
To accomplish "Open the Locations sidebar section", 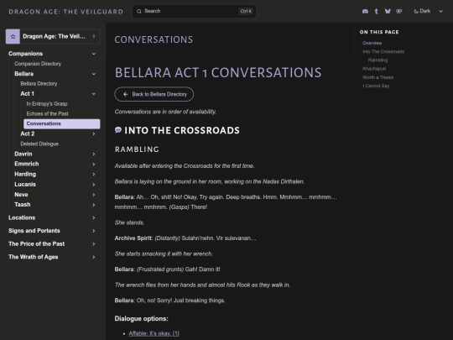I will pos(22,217).
